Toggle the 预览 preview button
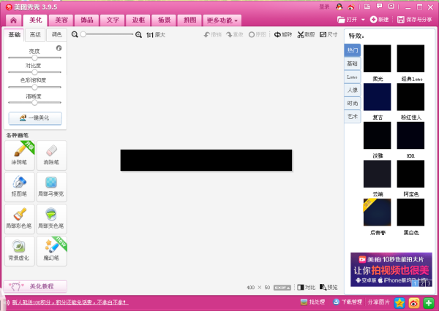Image resolution: width=439 pixels, height=311 pixels. [329, 287]
